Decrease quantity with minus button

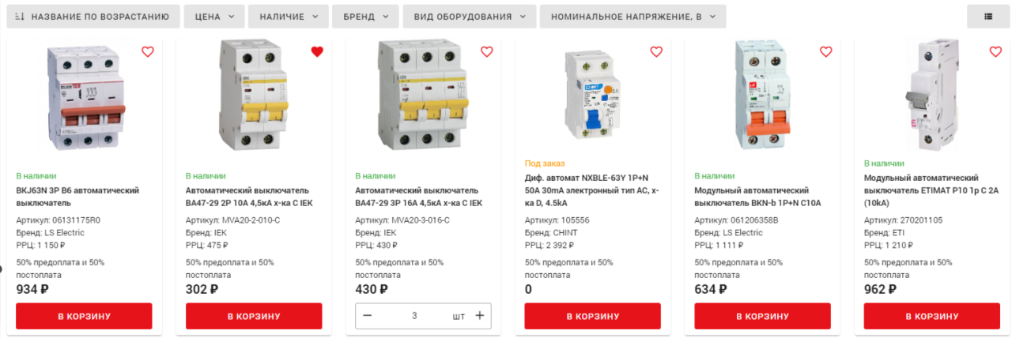(x=368, y=316)
